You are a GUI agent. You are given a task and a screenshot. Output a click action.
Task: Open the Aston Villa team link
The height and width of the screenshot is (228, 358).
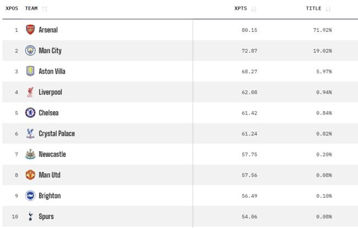pos(52,72)
